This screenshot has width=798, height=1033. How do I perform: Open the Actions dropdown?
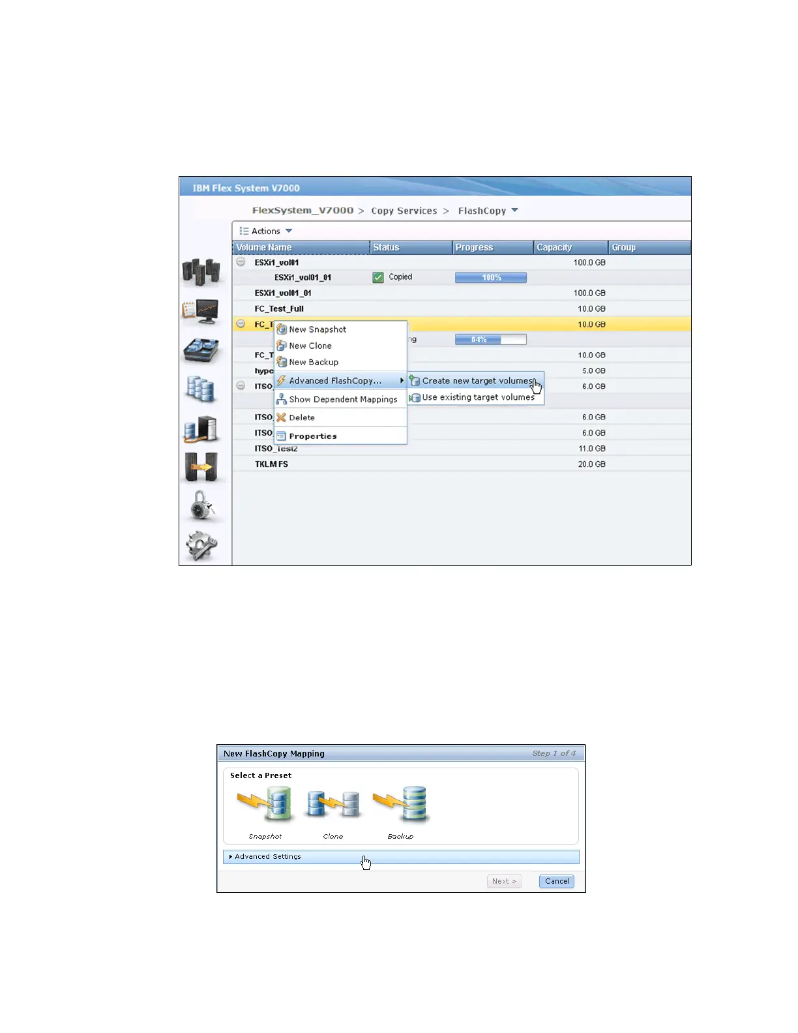pyautogui.click(x=266, y=231)
